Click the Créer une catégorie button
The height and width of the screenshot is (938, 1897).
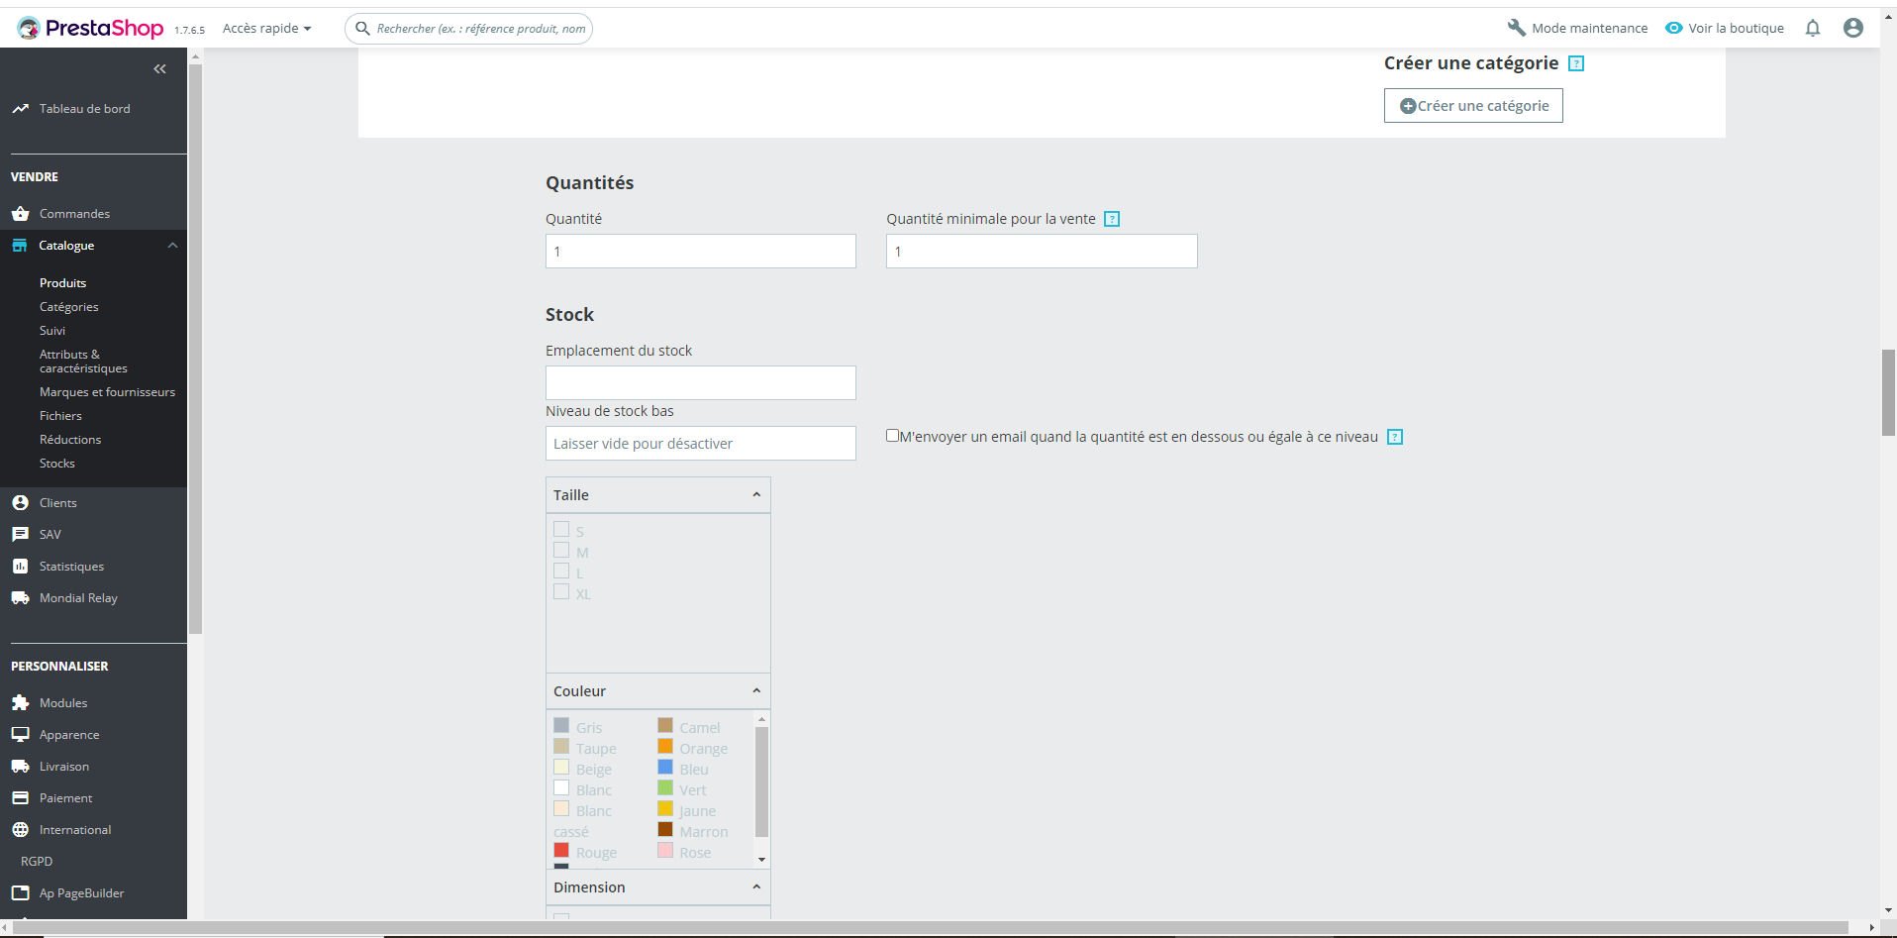1473,106
